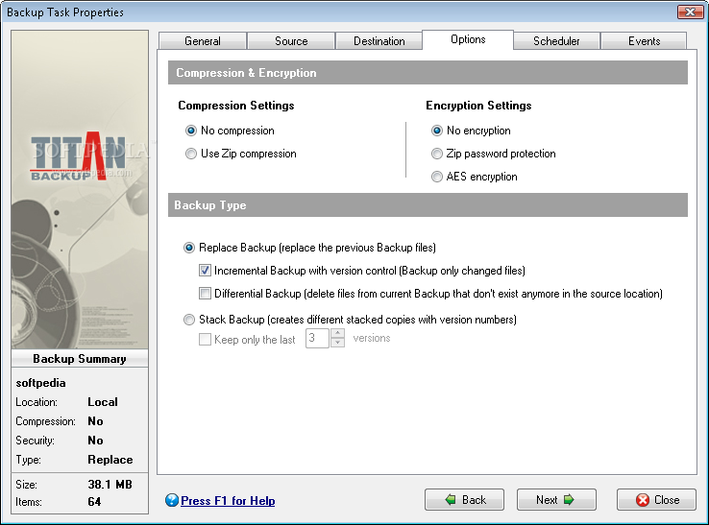709x525 pixels.
Task: Click the Back button label
Action: [x=474, y=500]
